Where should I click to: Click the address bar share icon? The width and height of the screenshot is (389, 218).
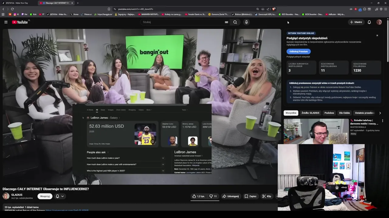[268, 9]
